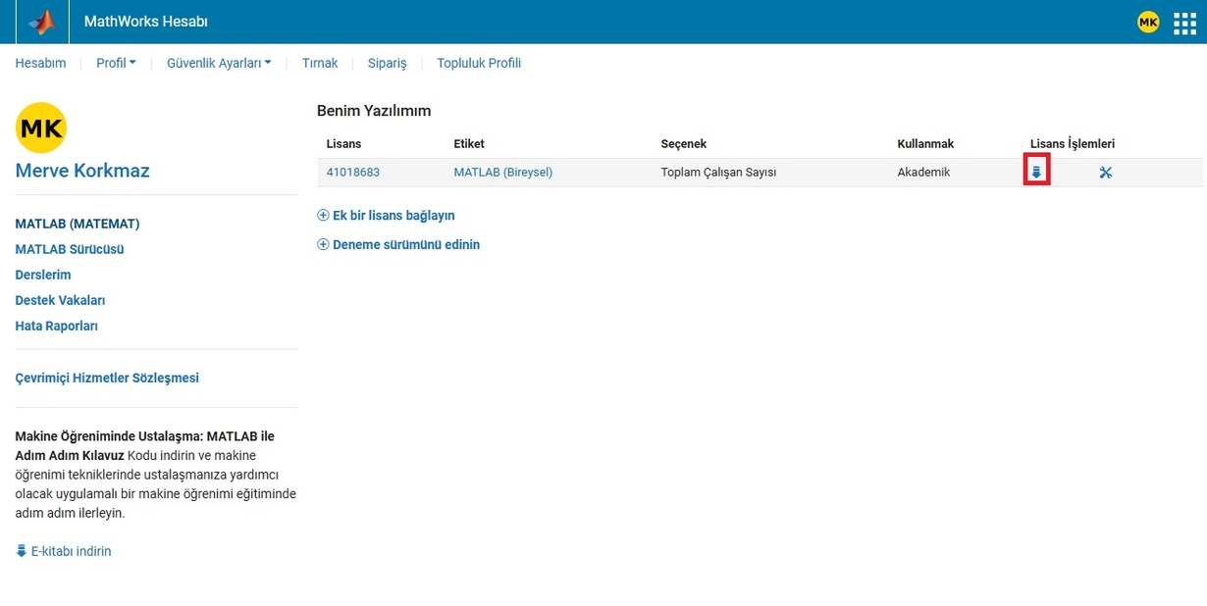The height and width of the screenshot is (606, 1207).
Task: Open the Merve Korkmaz profile name
Action: [x=82, y=172]
